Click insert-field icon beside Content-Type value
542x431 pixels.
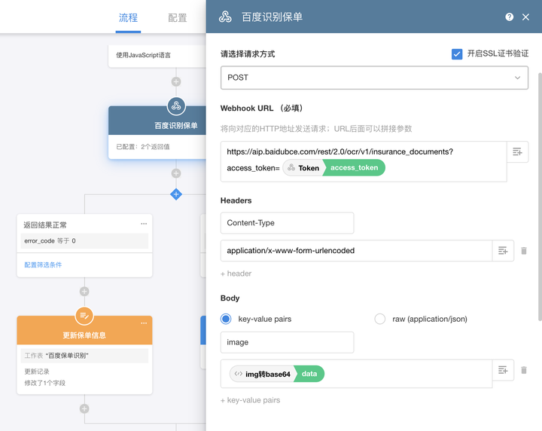point(503,250)
